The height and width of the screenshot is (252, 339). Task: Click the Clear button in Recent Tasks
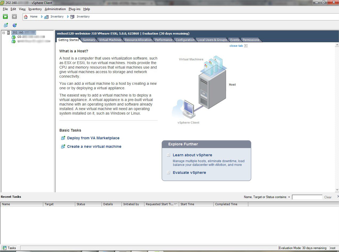328,197
